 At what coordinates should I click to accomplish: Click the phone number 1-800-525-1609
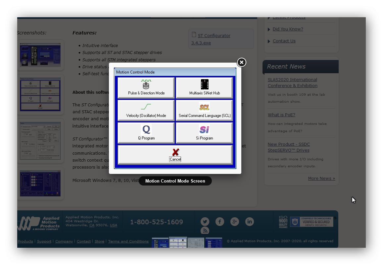[157, 222]
